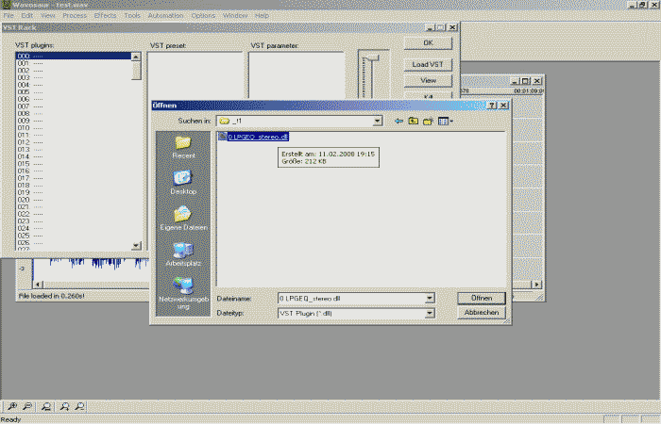Open Arbeitsplatz from the places bar
This screenshot has height=424, width=661.
coord(182,253)
